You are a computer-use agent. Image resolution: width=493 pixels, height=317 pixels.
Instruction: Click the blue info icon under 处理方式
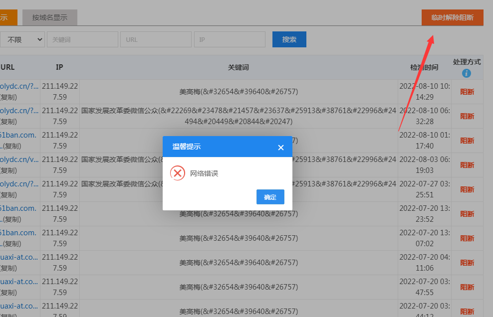point(467,73)
